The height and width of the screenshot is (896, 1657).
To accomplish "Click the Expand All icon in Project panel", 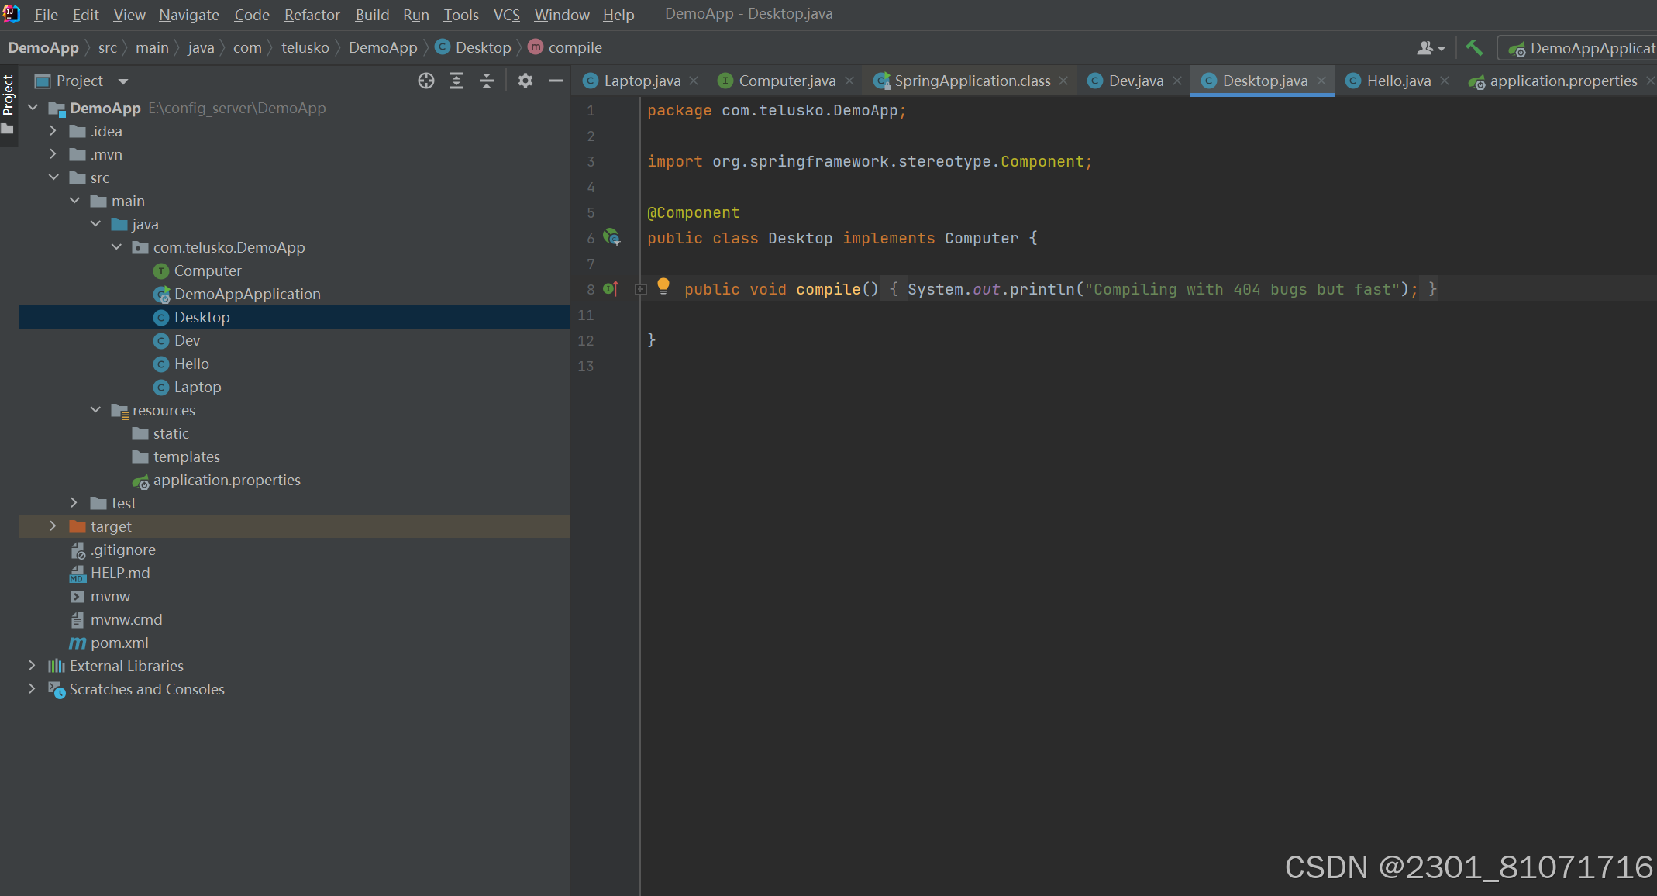I will tap(456, 81).
